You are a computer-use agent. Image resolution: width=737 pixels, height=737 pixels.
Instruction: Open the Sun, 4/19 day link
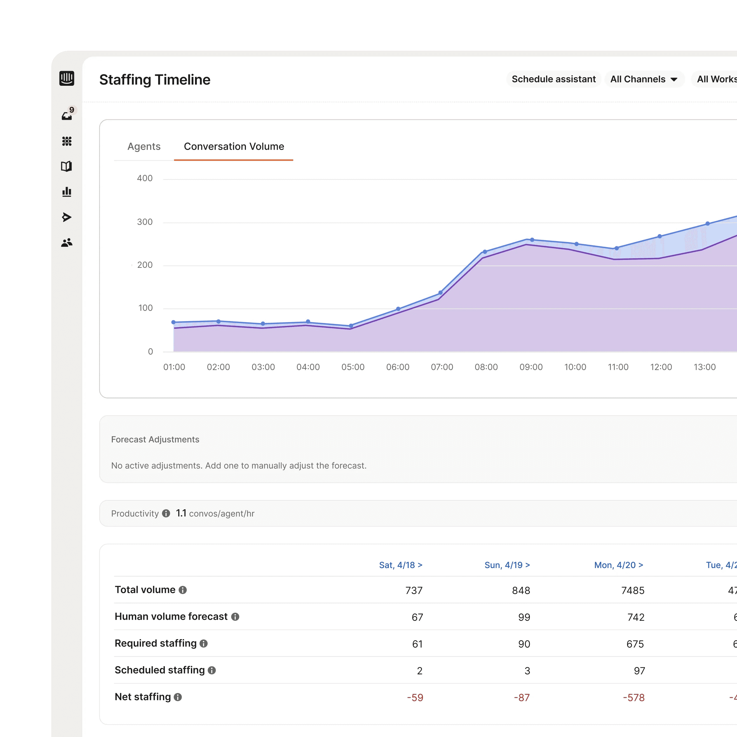click(x=507, y=565)
